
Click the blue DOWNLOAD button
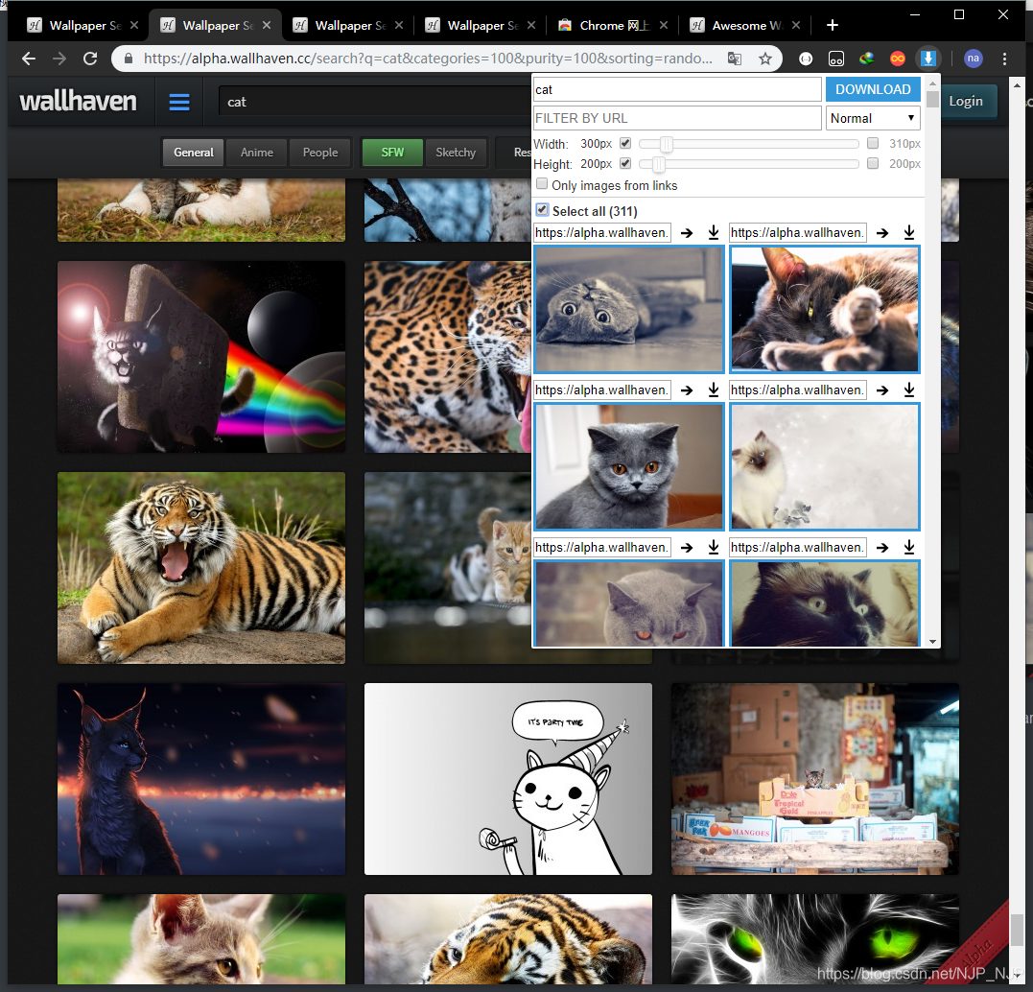click(x=873, y=89)
